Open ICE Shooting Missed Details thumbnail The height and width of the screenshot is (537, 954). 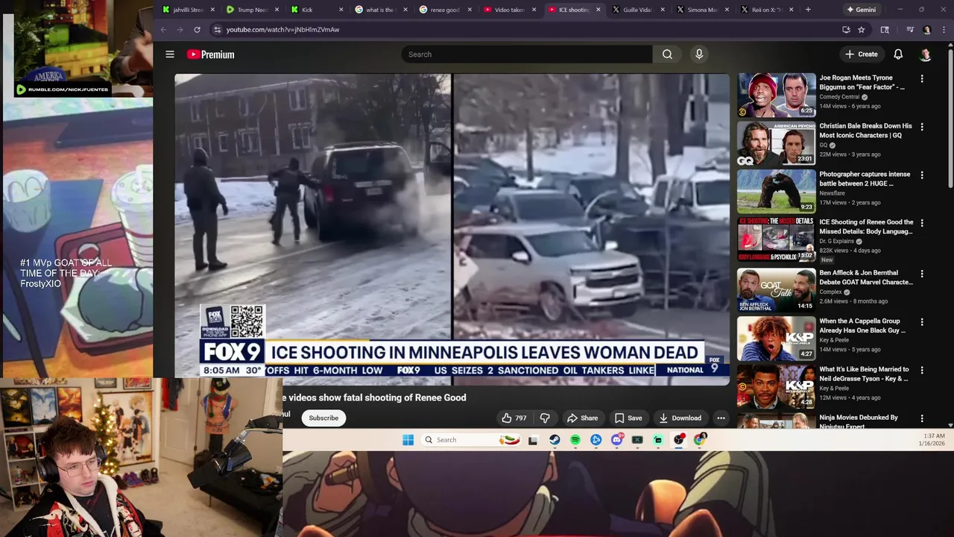pyautogui.click(x=777, y=239)
